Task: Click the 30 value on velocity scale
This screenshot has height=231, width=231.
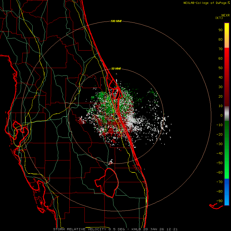Action: [x=220, y=87]
